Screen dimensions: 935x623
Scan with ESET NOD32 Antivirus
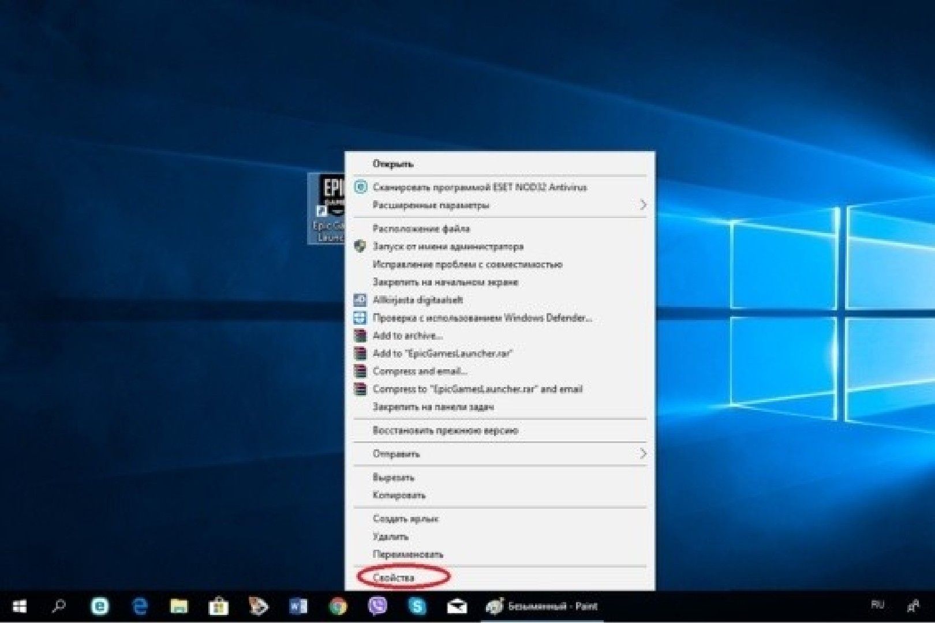pos(500,187)
